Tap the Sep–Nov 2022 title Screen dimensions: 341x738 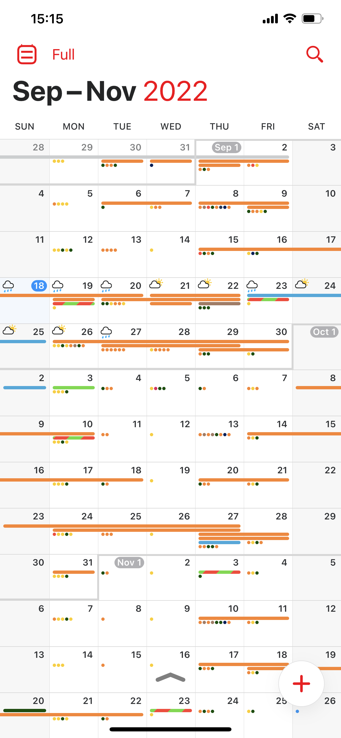pyautogui.click(x=110, y=91)
